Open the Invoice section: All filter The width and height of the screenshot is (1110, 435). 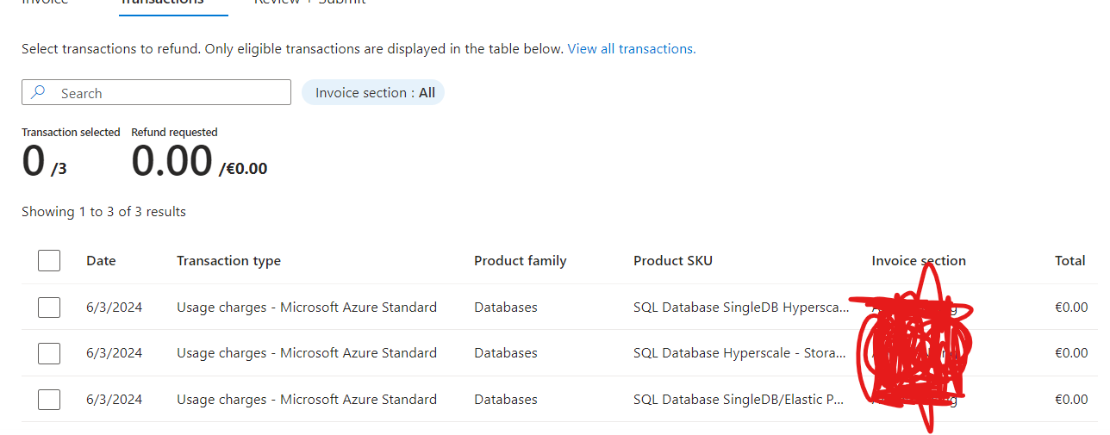373,93
